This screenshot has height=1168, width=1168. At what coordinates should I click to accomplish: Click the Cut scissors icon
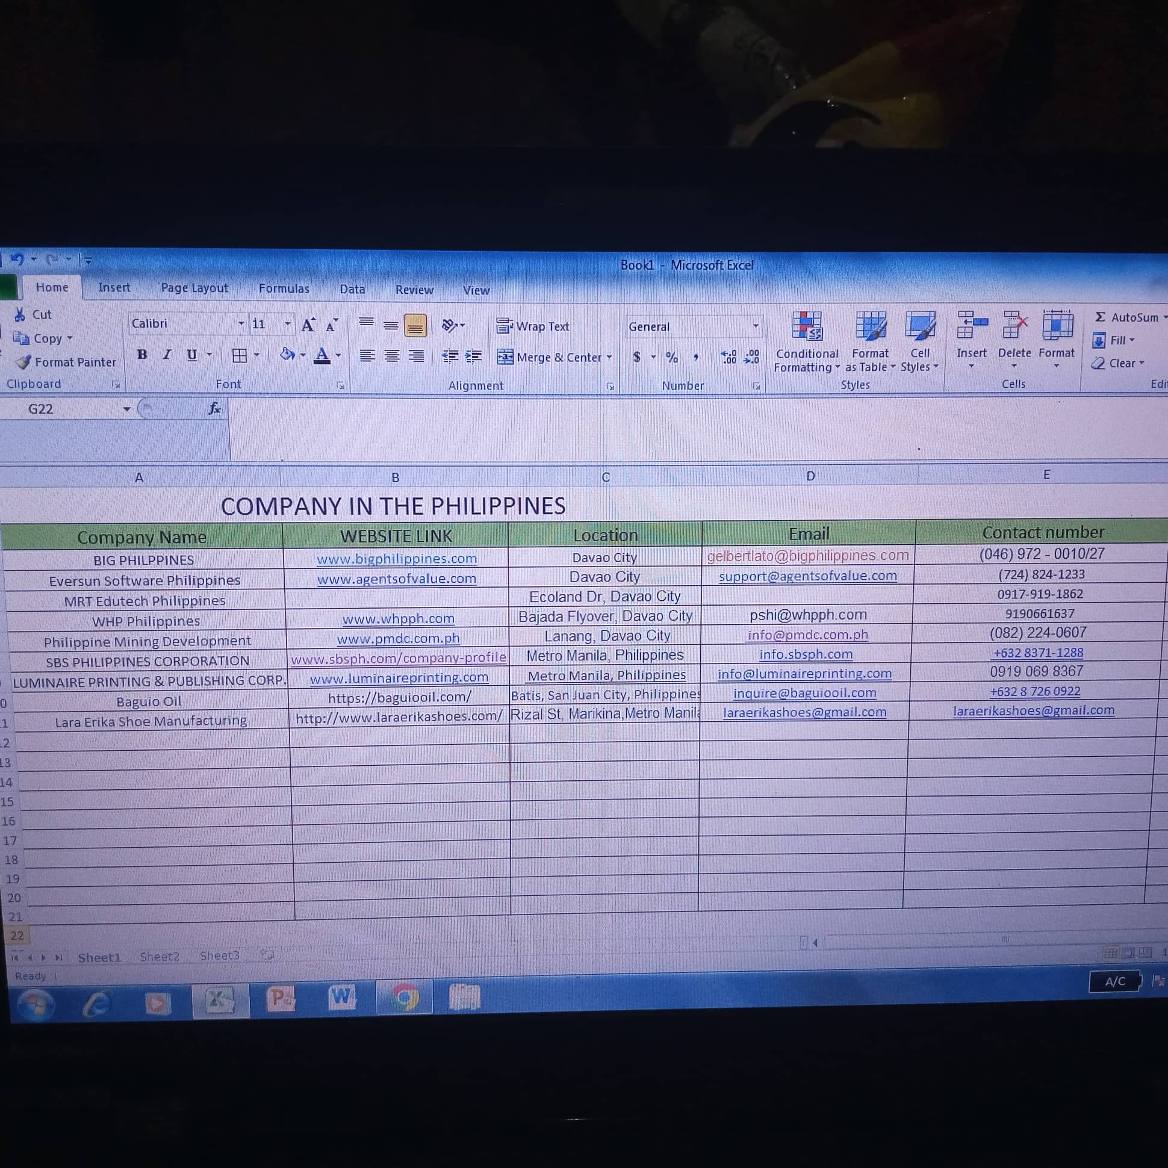click(x=20, y=314)
